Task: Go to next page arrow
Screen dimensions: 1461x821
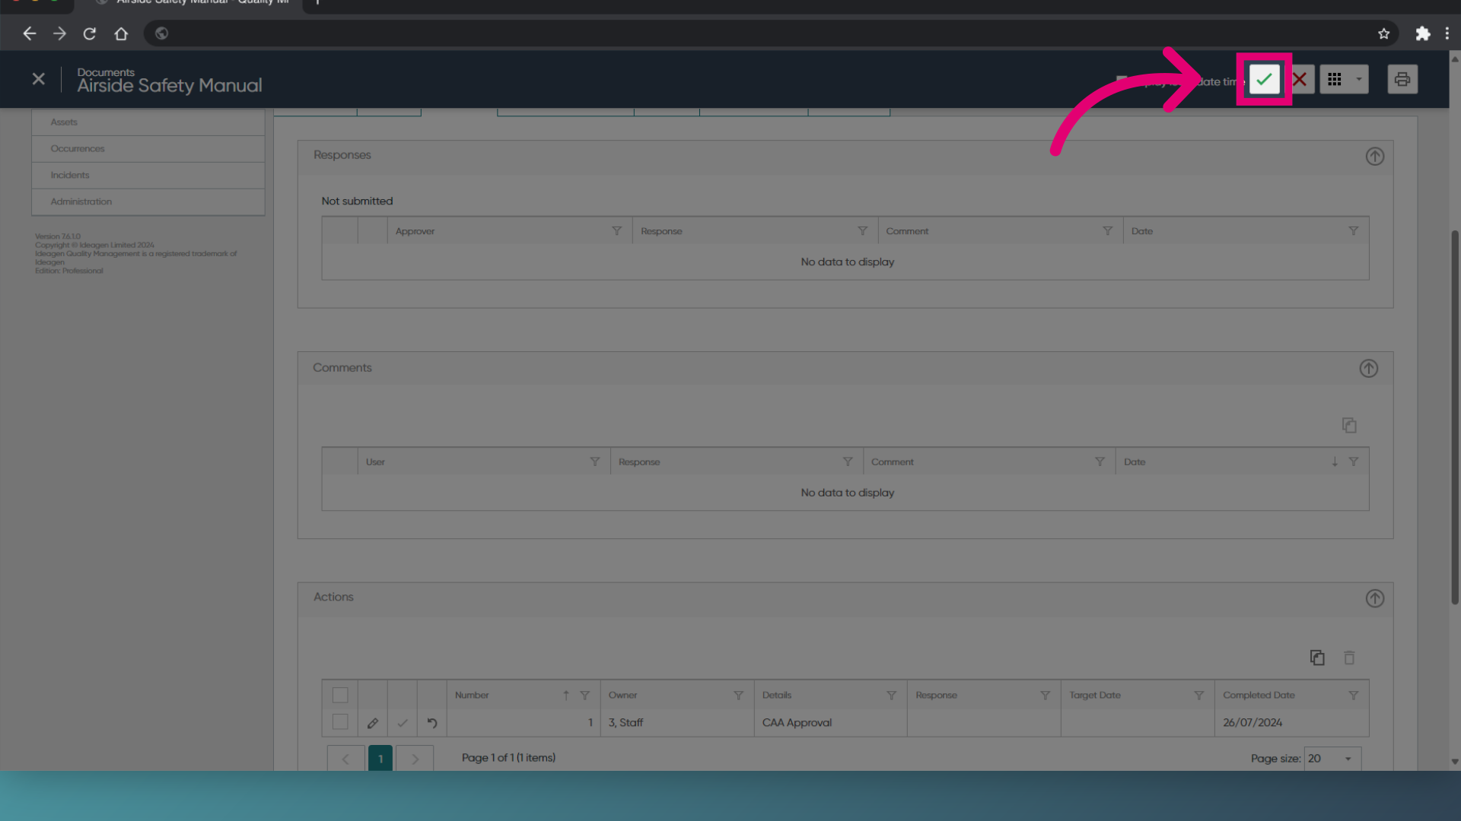Action: (x=415, y=759)
